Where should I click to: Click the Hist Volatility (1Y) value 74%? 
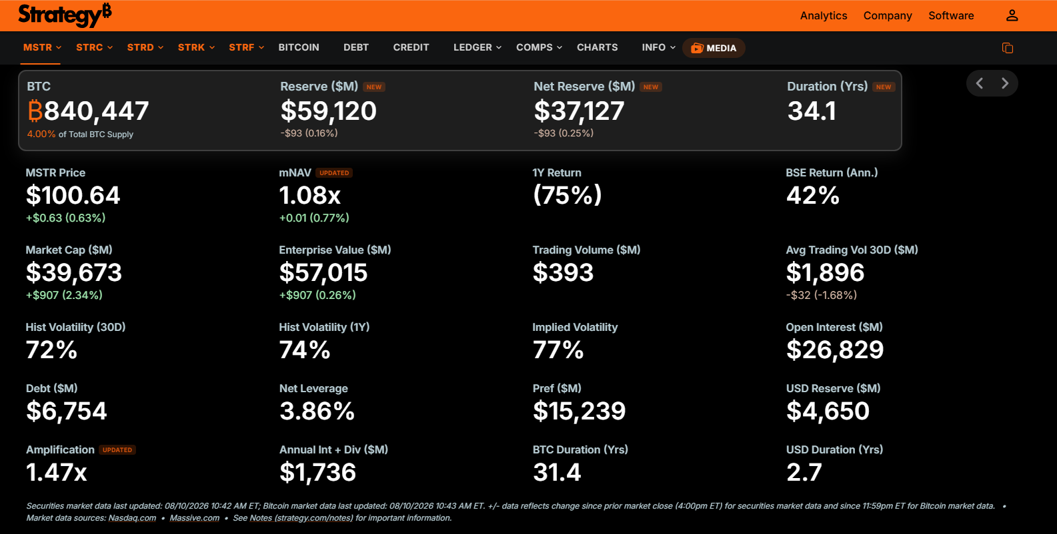(305, 350)
